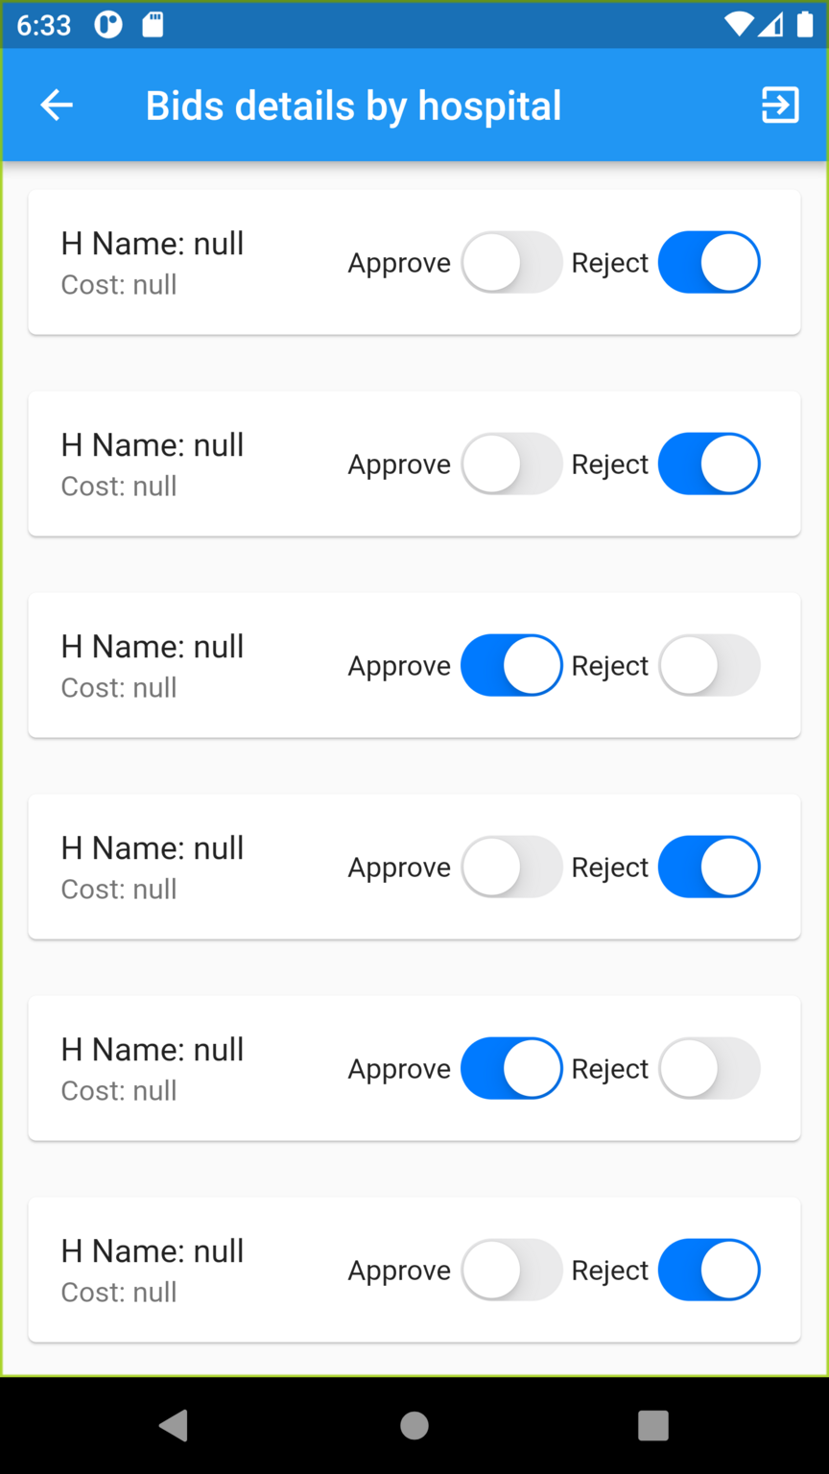
Task: Turn on Reject for the fifth bid
Action: click(x=709, y=1068)
